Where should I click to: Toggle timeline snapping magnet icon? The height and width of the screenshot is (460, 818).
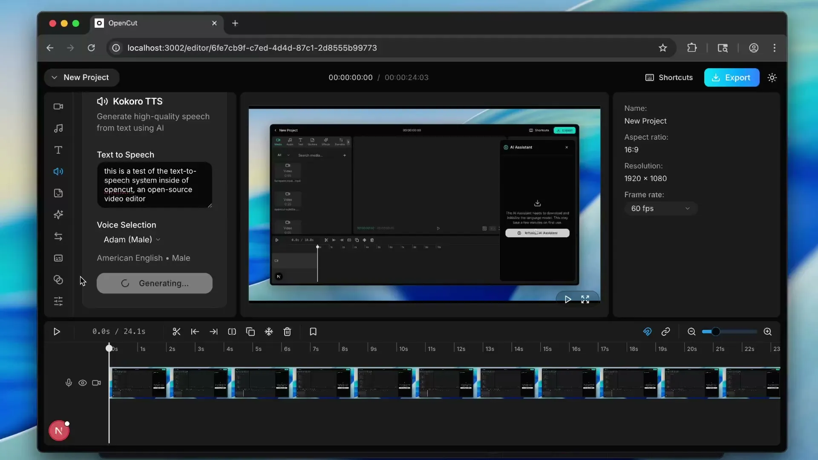tap(647, 332)
